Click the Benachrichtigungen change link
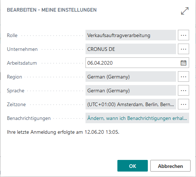Image resolution: width=196 pixels, height=177 pixels. 137,118
